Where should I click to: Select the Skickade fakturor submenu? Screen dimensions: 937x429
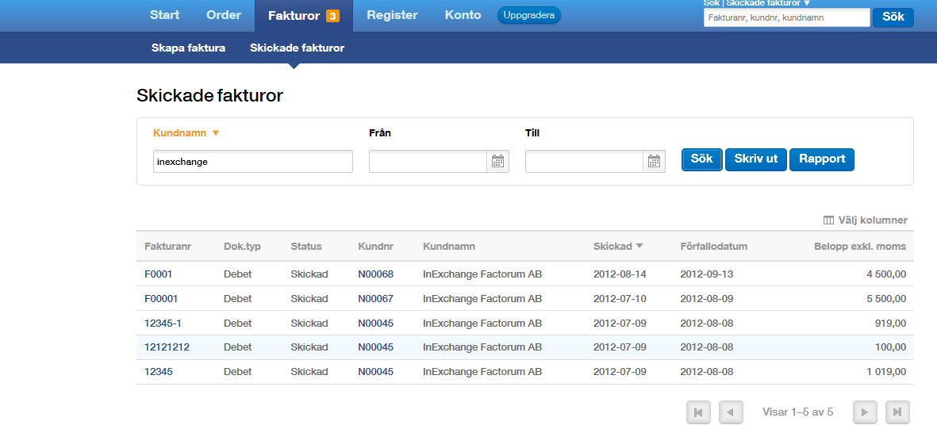pos(297,48)
